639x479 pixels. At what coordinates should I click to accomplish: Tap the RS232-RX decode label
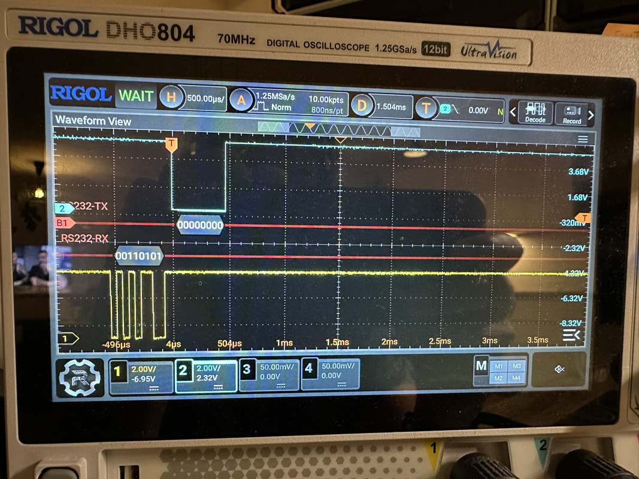pos(84,238)
